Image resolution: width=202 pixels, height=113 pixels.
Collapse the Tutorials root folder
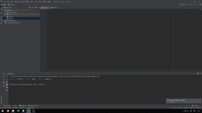(3, 10)
